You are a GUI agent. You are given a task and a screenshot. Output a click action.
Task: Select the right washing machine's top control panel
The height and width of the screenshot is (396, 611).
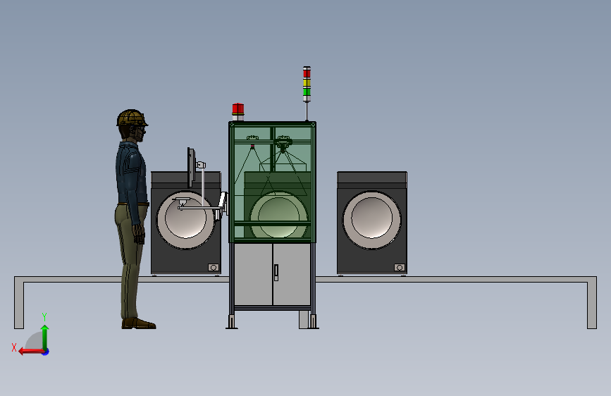coord(372,178)
